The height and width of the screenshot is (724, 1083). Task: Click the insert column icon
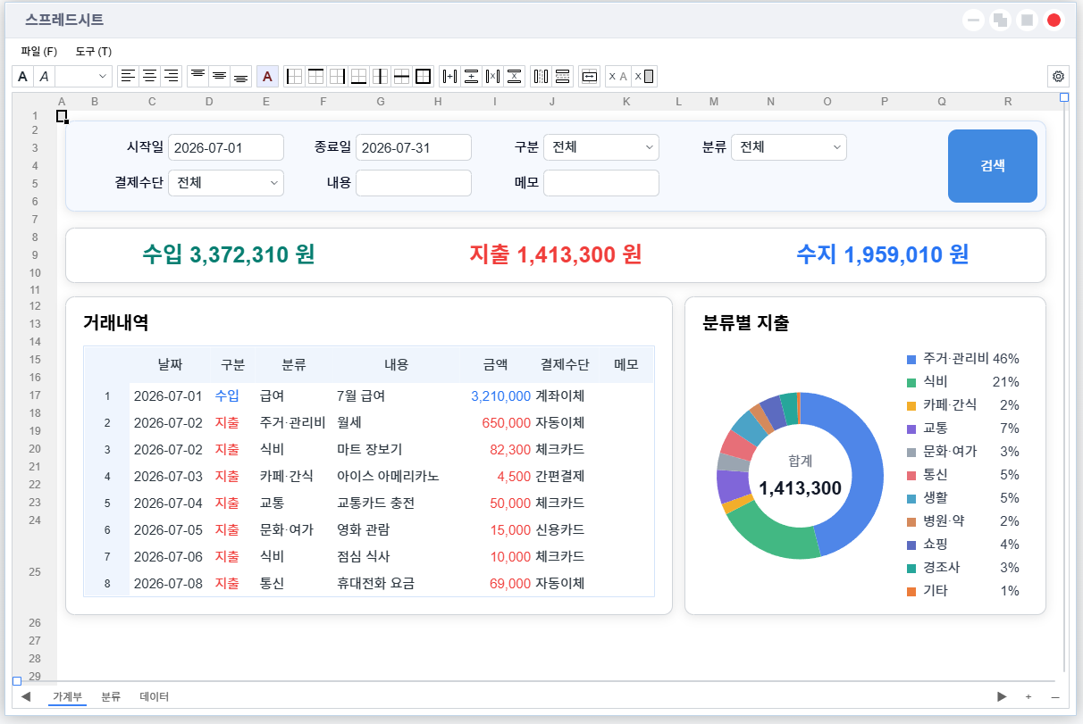(449, 76)
